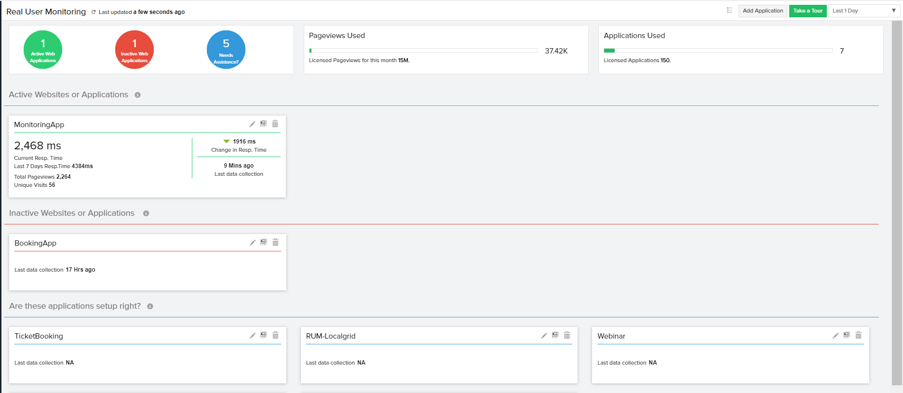Click the red Inactive Web Applications circle

[135, 50]
